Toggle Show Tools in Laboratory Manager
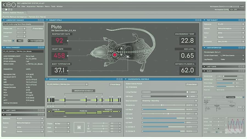 point(13,41)
